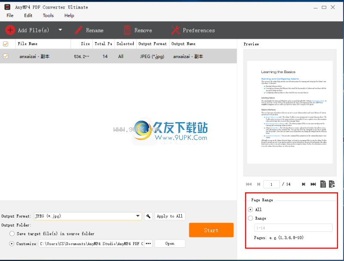
Task: Click the Remove trash can icon
Action: [x=127, y=30]
